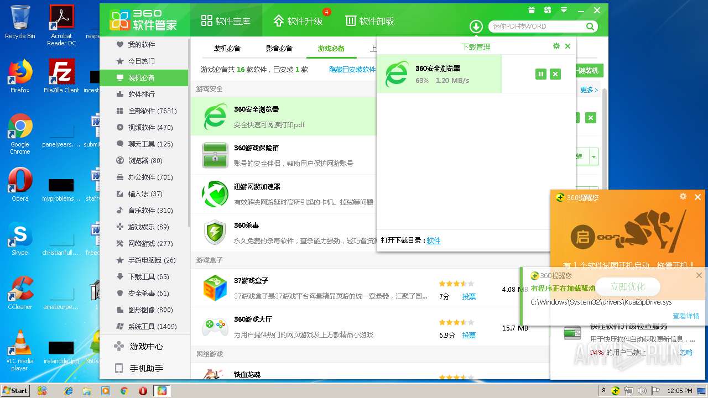Focus the 迷你PDF转WORD search box

point(537,26)
